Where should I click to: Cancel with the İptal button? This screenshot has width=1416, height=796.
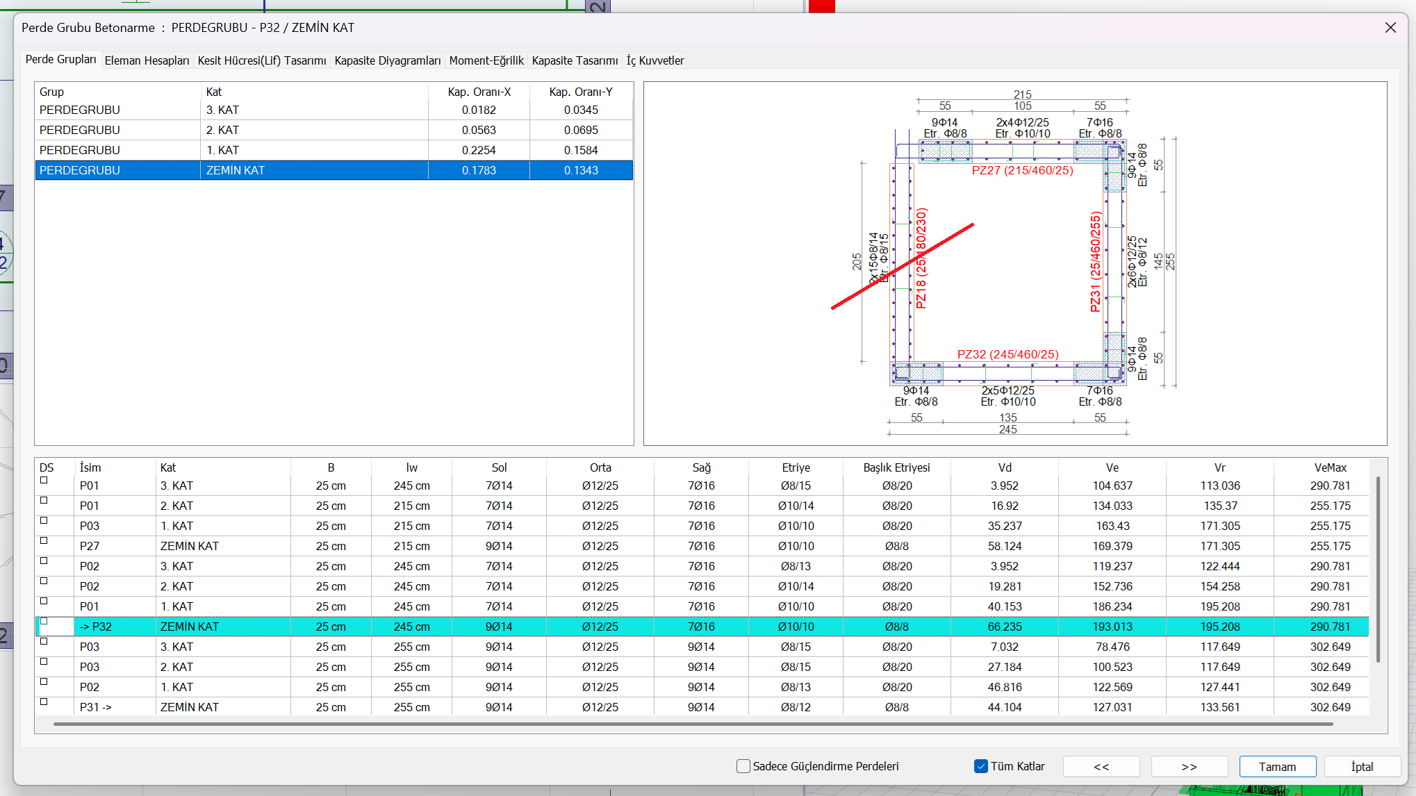pyautogui.click(x=1362, y=766)
